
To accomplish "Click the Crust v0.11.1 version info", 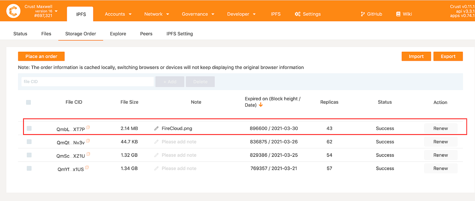I will pos(462,6).
